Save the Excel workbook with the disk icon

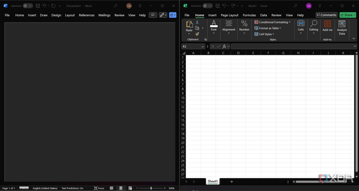pos(217,6)
